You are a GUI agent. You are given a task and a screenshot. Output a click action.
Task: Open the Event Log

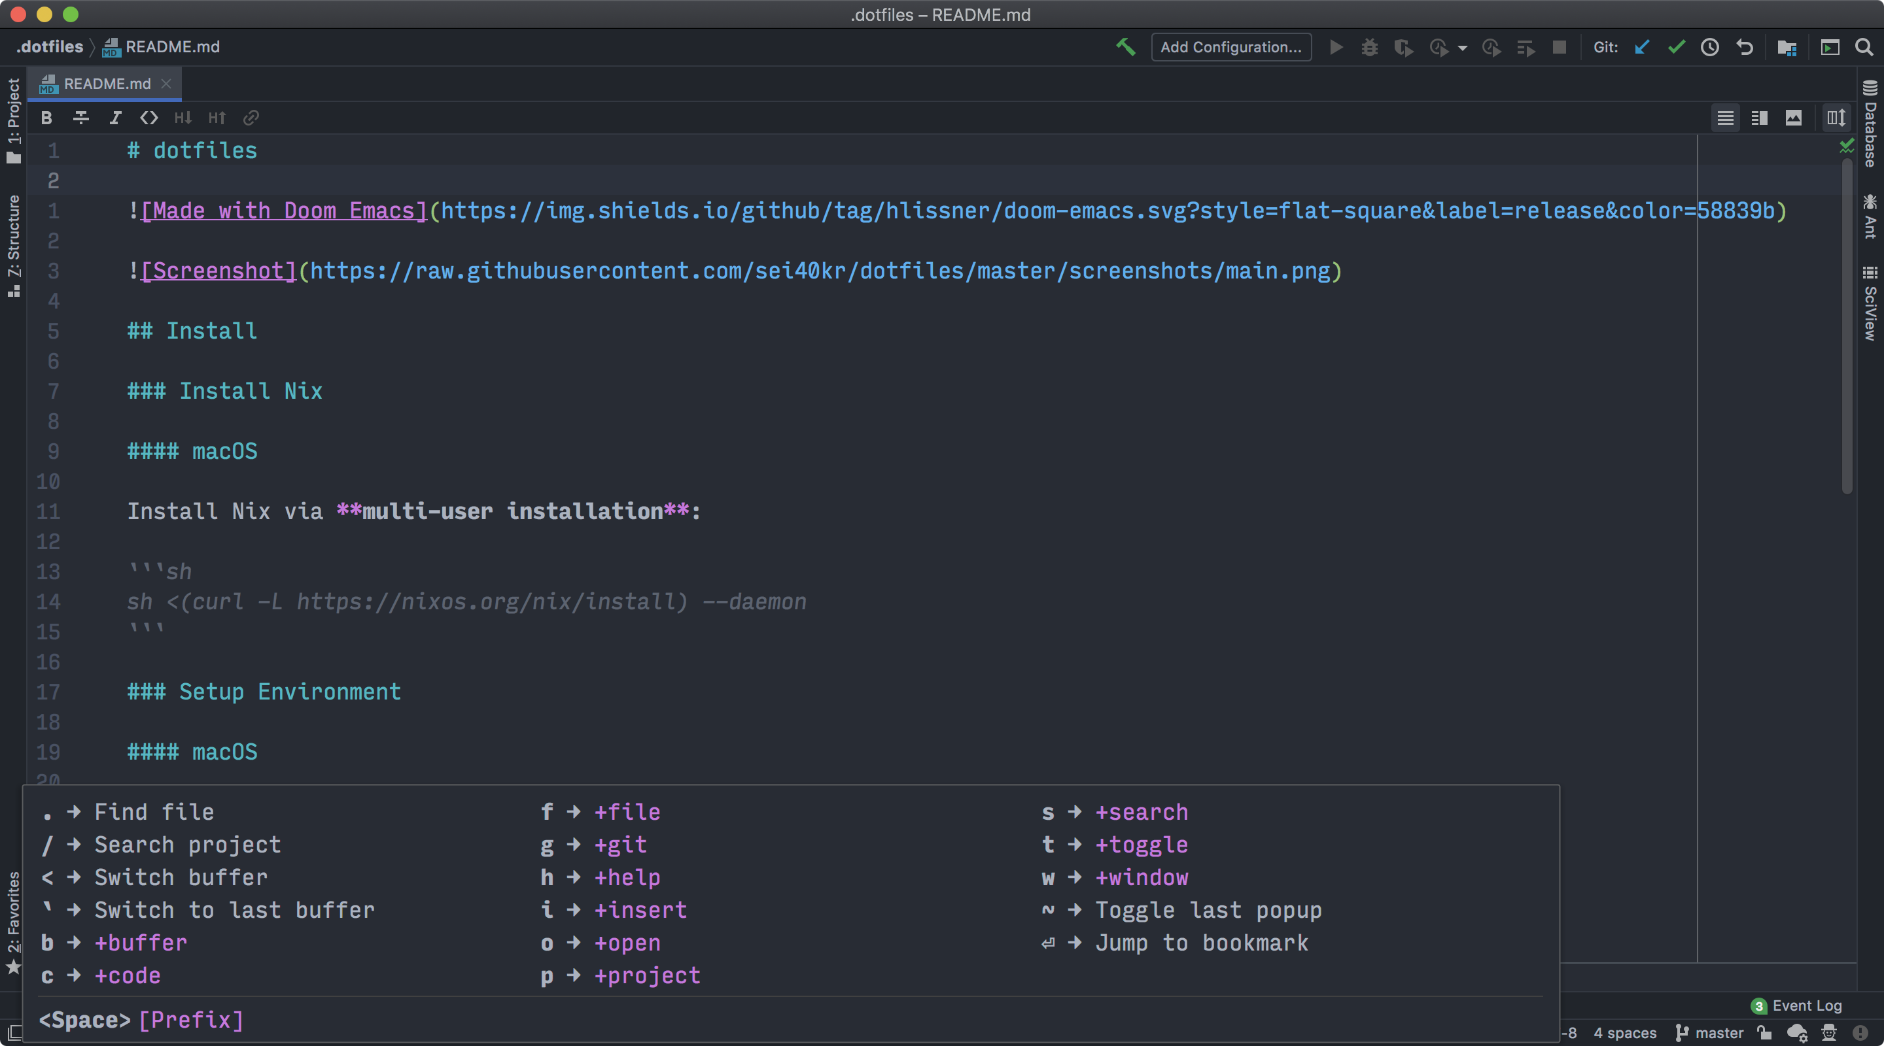pyautogui.click(x=1798, y=1006)
